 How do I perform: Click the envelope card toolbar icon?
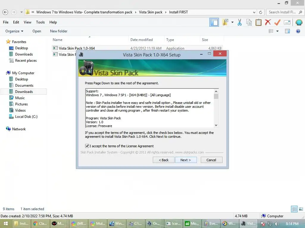point(287,22)
